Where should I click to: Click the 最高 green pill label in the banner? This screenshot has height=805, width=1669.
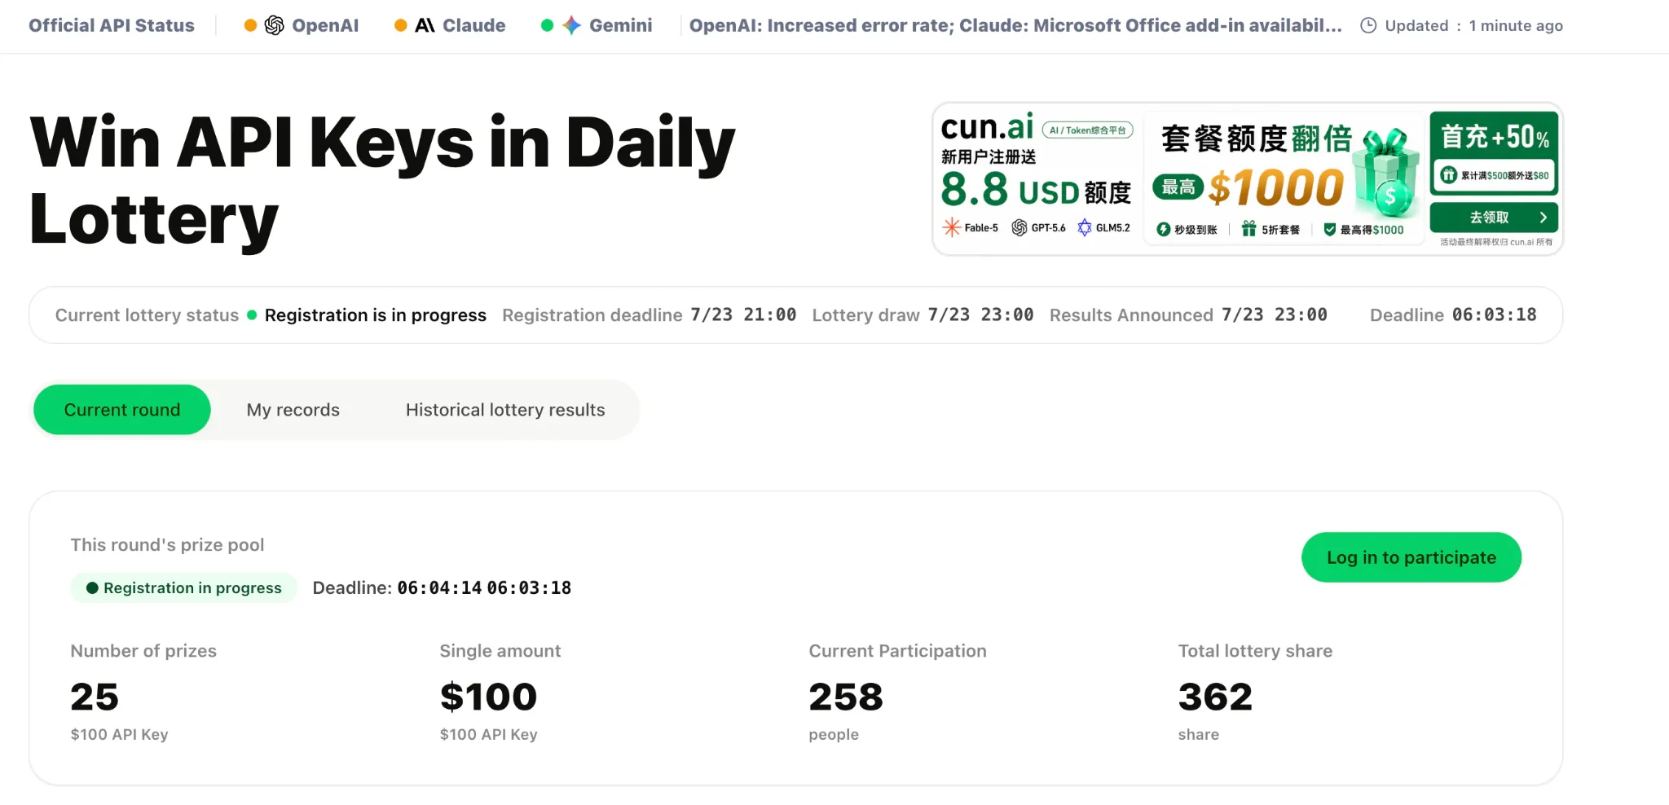tap(1178, 187)
